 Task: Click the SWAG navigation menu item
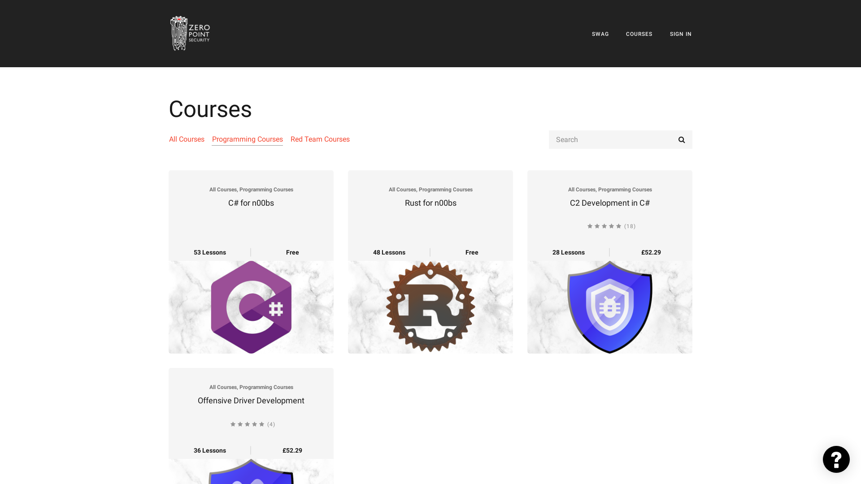(600, 34)
